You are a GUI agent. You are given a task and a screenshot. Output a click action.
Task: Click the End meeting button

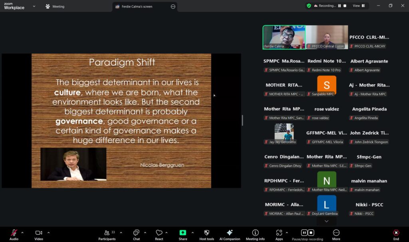coord(396,233)
